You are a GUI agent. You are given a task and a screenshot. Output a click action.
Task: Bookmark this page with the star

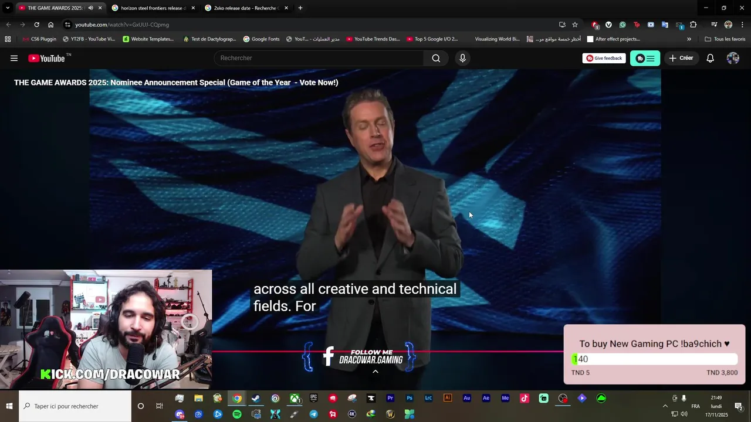575,25
